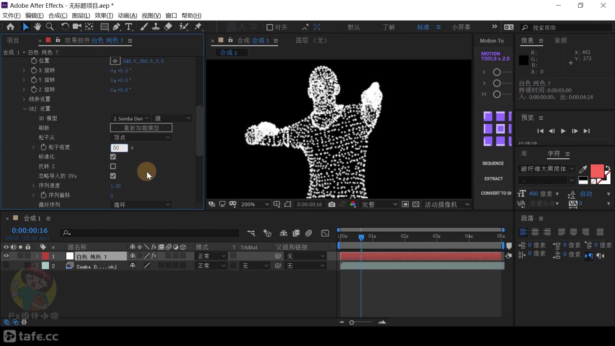Drag 粒子密度 value input field

(118, 147)
